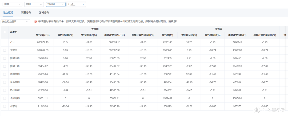Check the 厨房小电 row checkbox

[5, 66]
